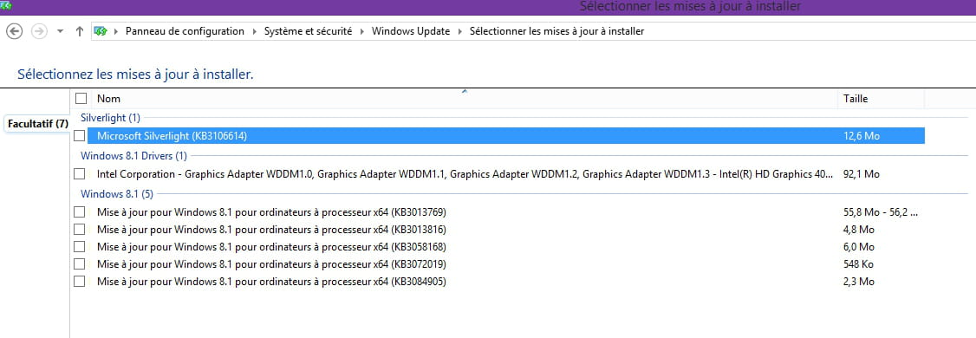Screen dimensions: 976x338
Task: Select the Facultatif (7) tab
Action: point(38,123)
